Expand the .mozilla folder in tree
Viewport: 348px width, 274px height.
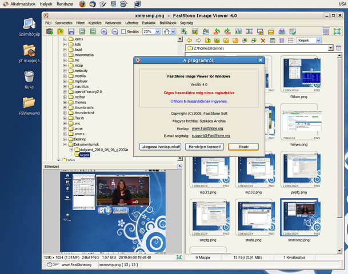click(65, 75)
